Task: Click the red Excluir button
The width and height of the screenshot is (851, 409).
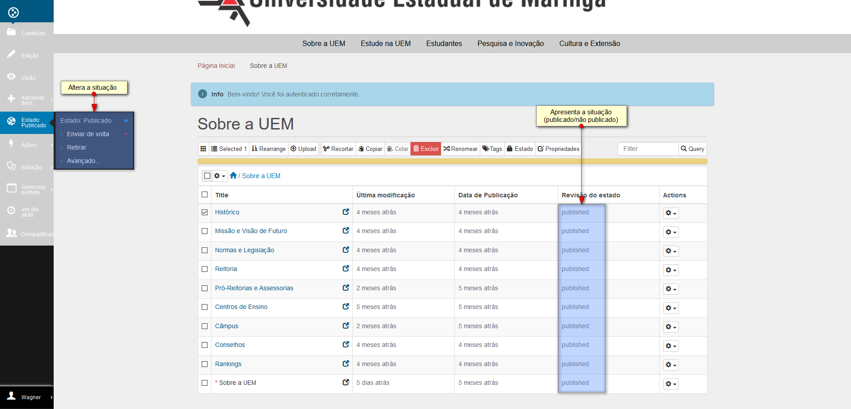Action: 426,149
